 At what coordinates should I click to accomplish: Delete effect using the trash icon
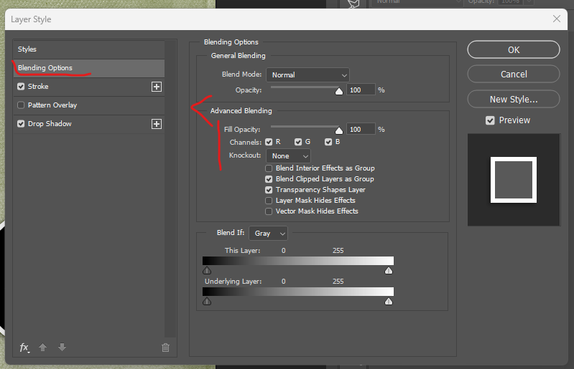[165, 348]
